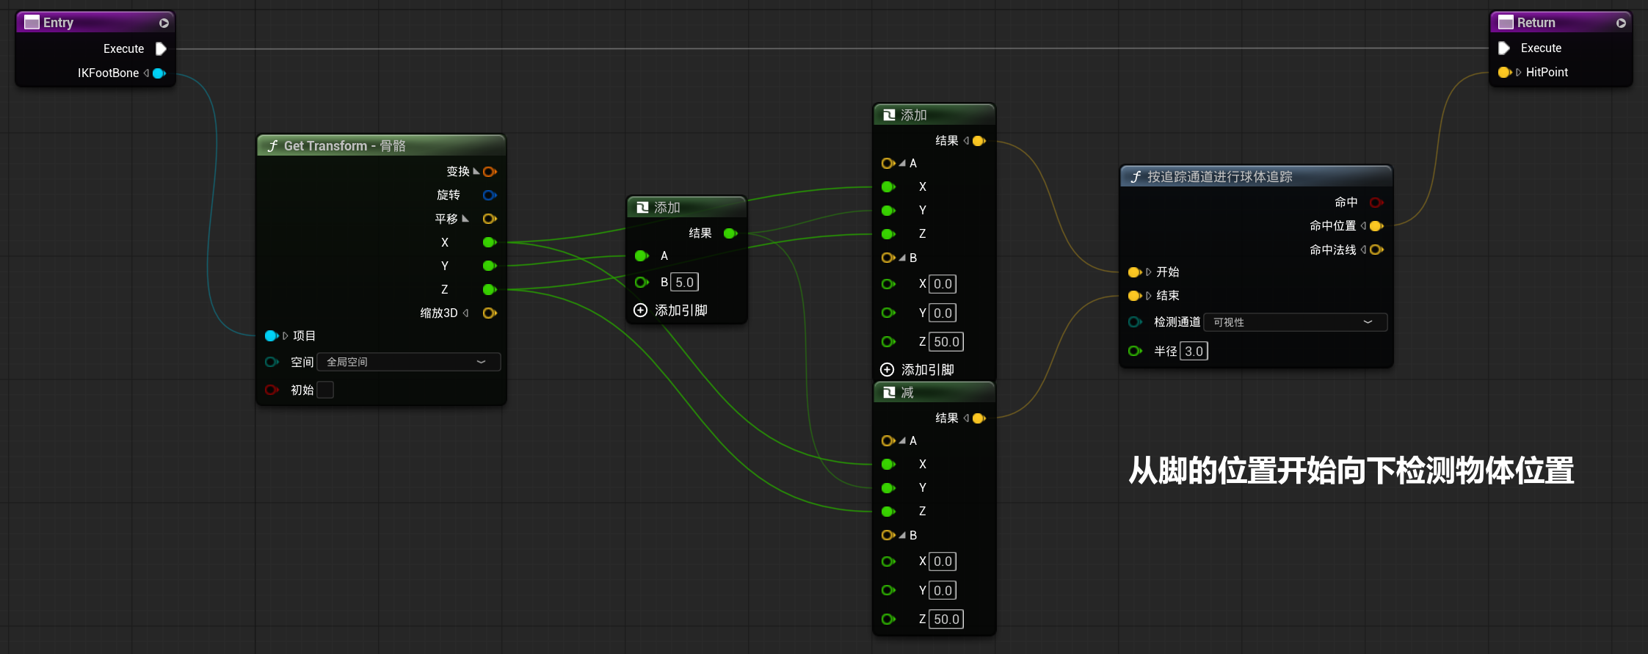Toggle Entry node collapse circle icon
This screenshot has height=654, width=1648.
tap(164, 23)
